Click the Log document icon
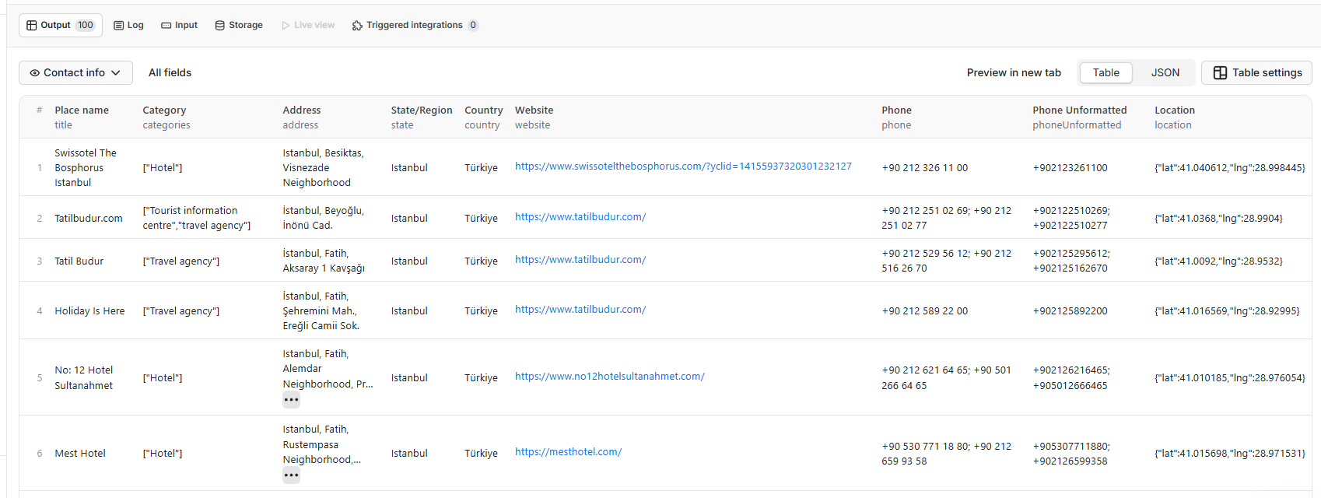1321x498 pixels. click(119, 25)
